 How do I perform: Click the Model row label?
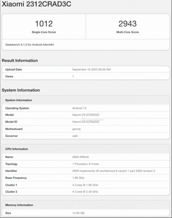click(x=9, y=115)
